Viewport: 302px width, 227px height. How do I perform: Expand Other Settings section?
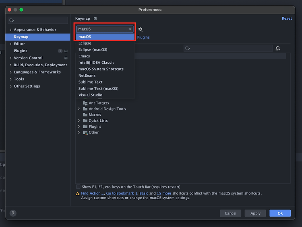click(10, 86)
